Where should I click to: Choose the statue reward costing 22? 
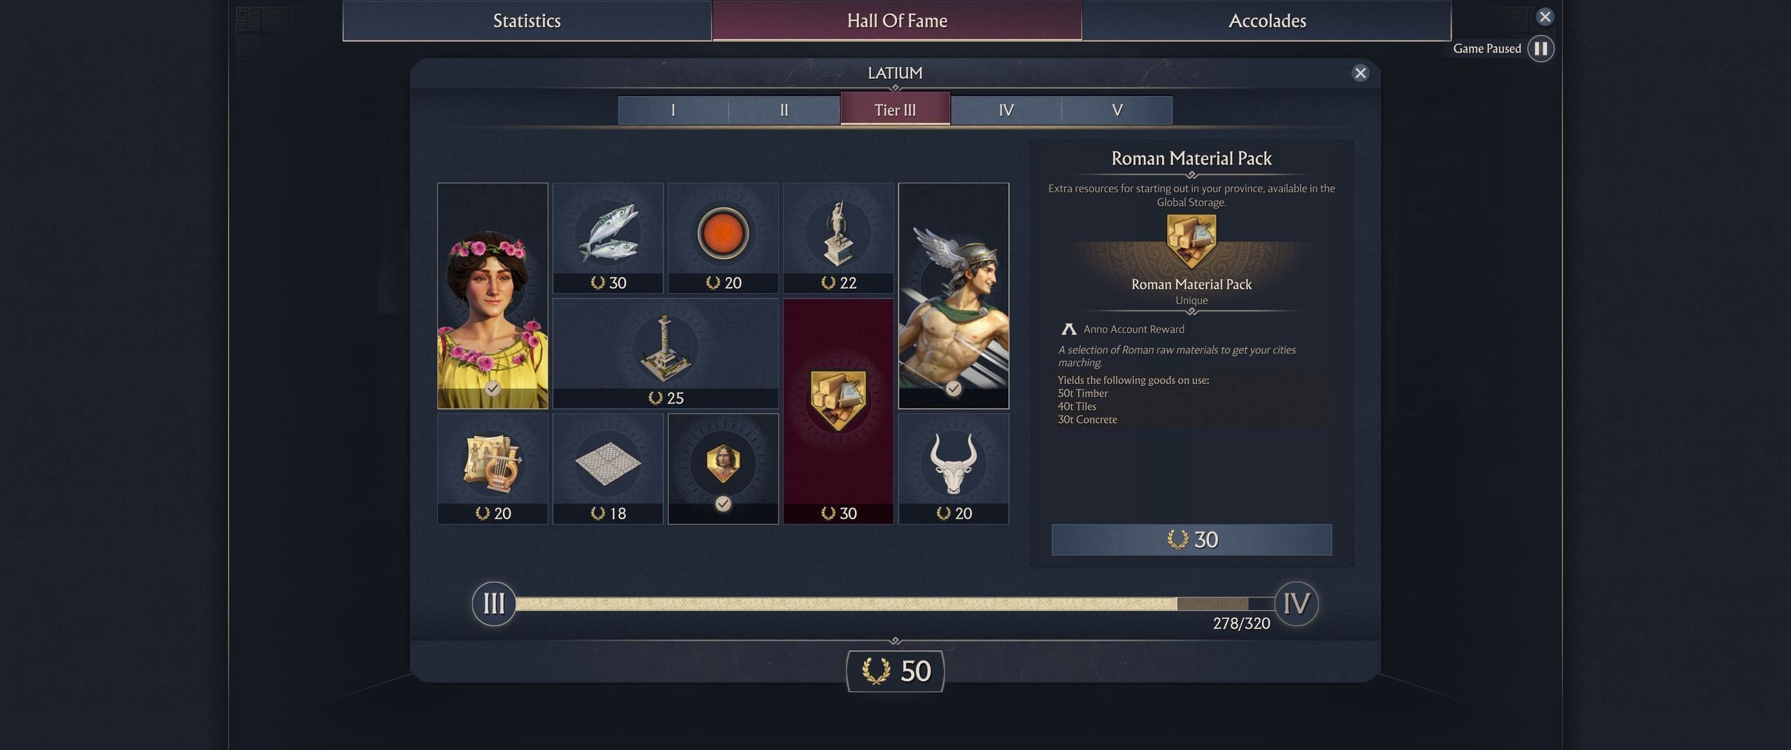[x=838, y=238]
